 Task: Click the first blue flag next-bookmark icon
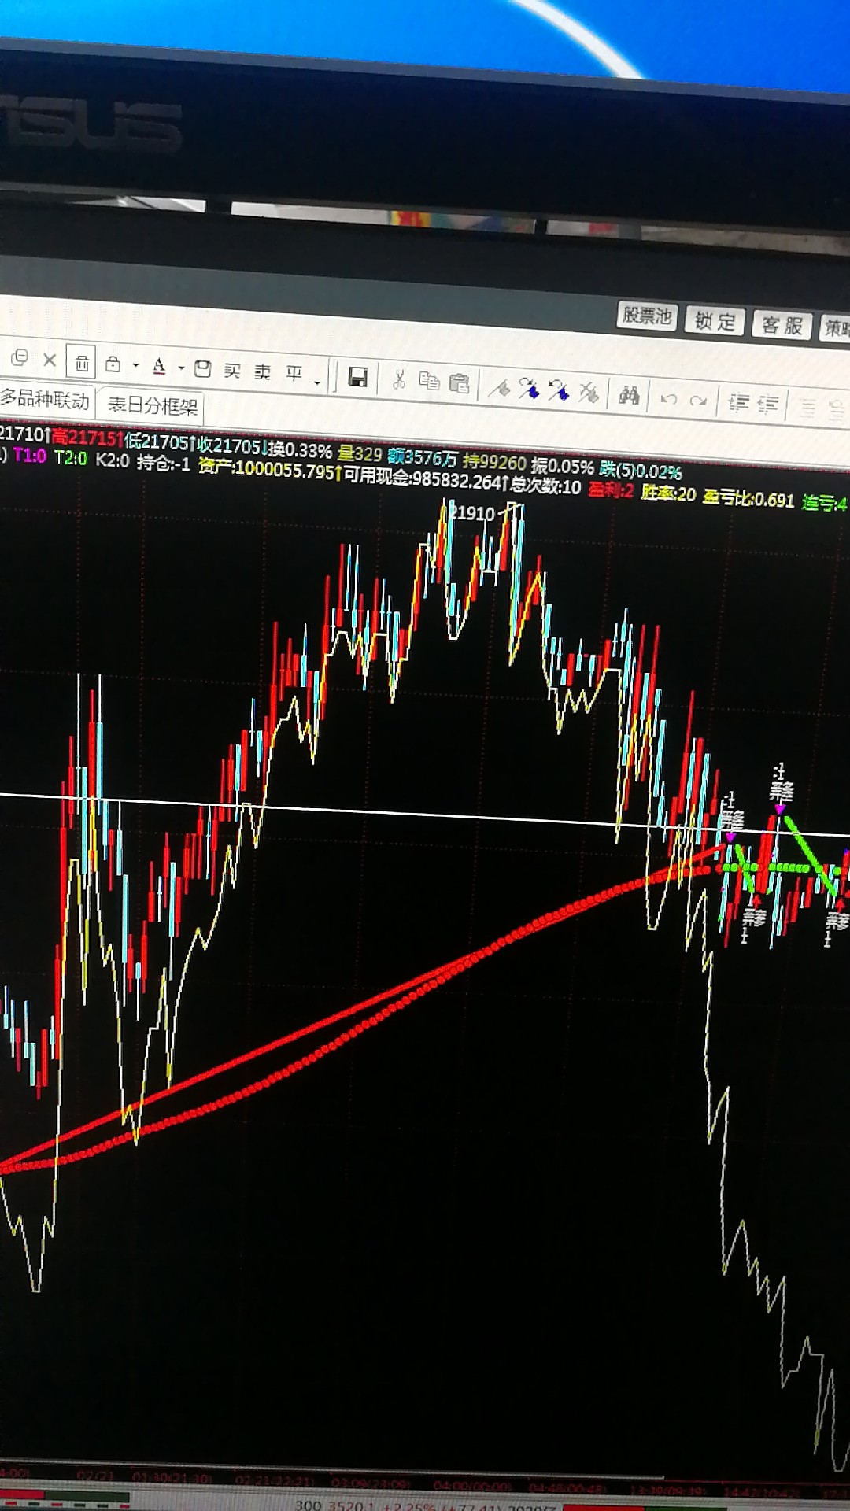tap(529, 389)
